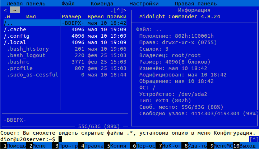Click the '.и' sort mode indicator
This screenshot has width=259, height=149.
pyautogui.click(x=7, y=17)
